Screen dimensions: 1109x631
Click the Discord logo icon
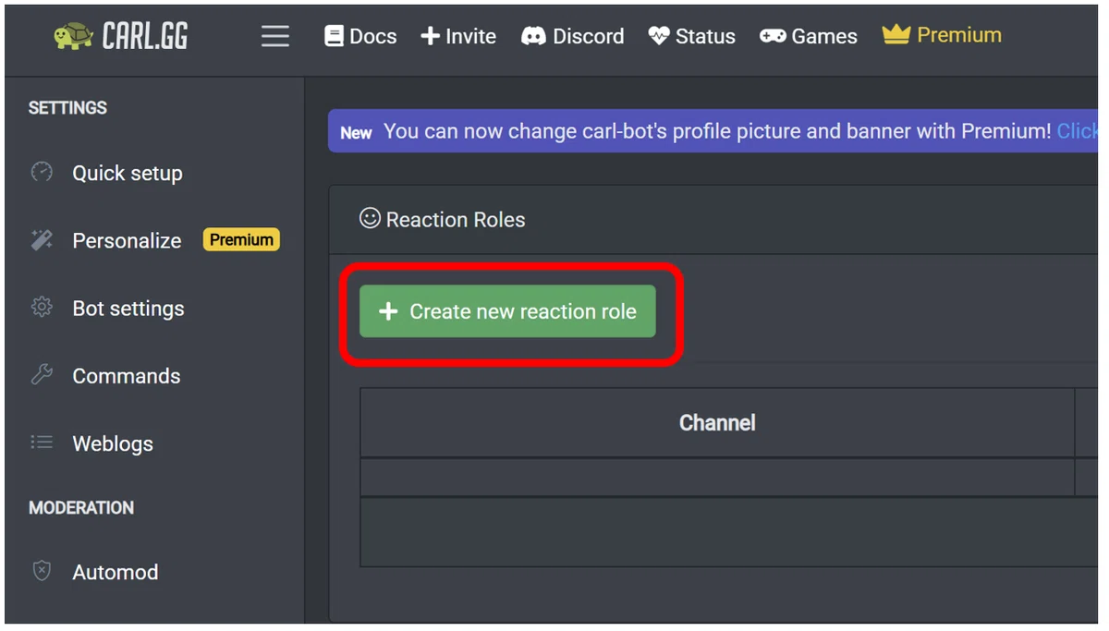(x=533, y=36)
